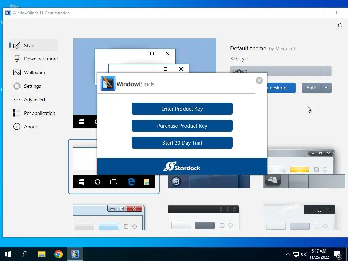Show hidden system tray icons

(288, 254)
